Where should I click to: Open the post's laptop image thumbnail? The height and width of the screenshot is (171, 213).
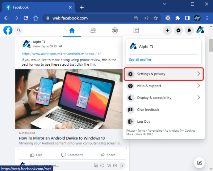(x=69, y=99)
